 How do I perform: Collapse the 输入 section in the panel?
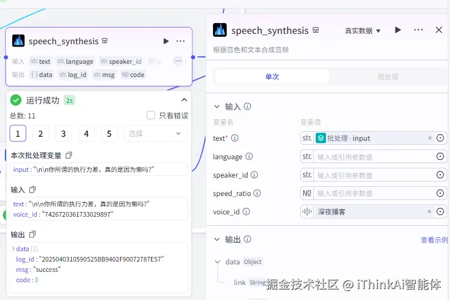click(217, 107)
